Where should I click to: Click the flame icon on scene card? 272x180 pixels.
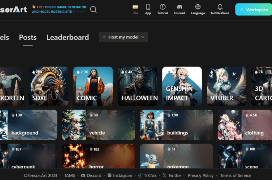[247, 149]
